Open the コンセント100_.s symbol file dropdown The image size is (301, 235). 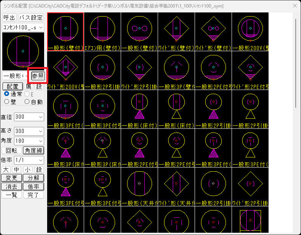[x=23, y=27]
